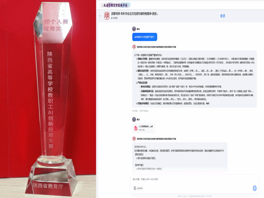Image resolution: width=264 pixels, height=198 pixels.
Task: Click the first reply's agent name label
Action: [x=157, y=47]
